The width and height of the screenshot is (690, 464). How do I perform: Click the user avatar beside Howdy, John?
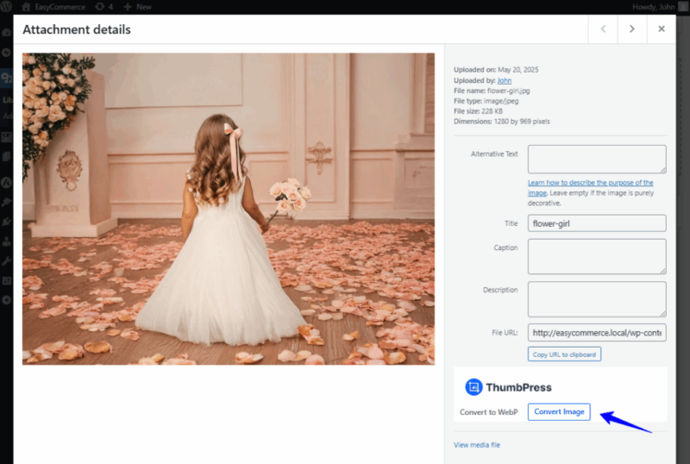(x=684, y=6)
